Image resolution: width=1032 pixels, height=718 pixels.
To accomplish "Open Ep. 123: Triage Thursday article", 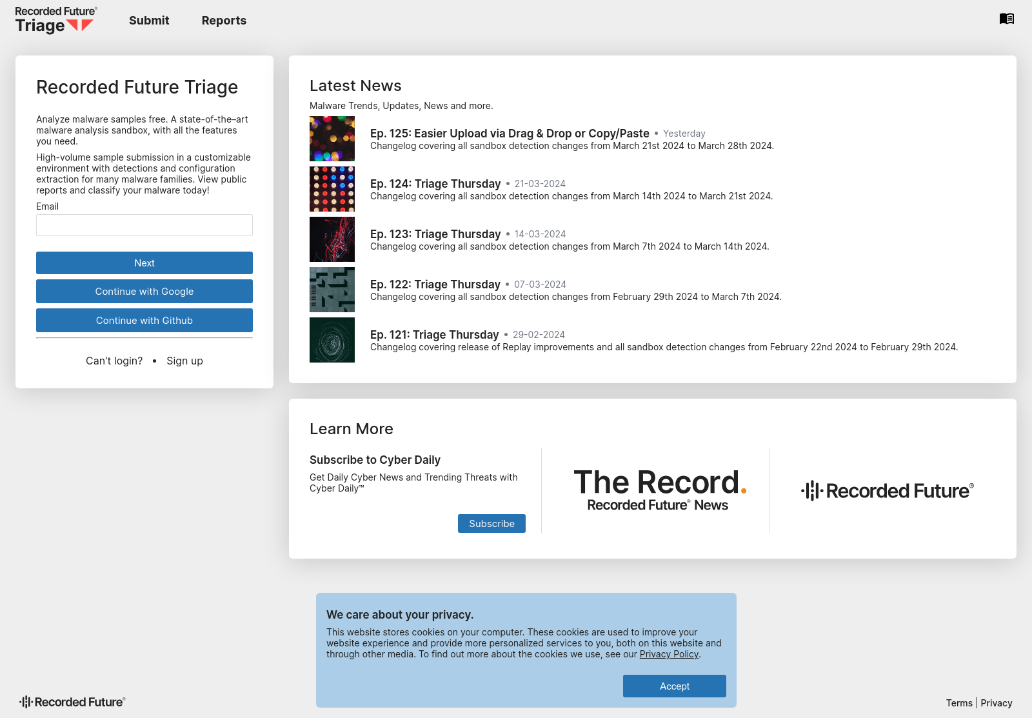I will point(435,234).
